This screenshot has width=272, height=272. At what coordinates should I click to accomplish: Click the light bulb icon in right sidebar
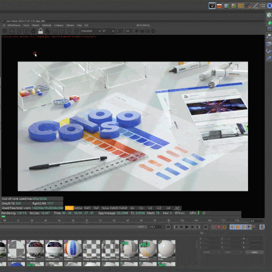269,36
